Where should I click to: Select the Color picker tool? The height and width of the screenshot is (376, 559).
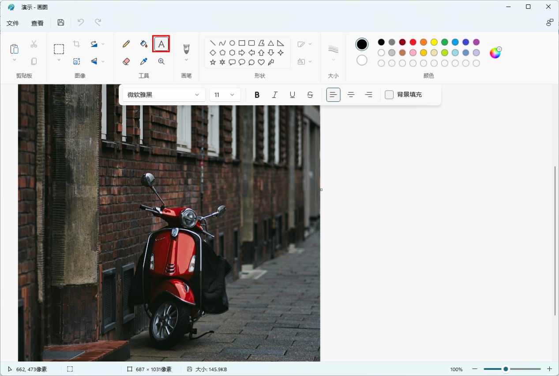[x=143, y=61]
